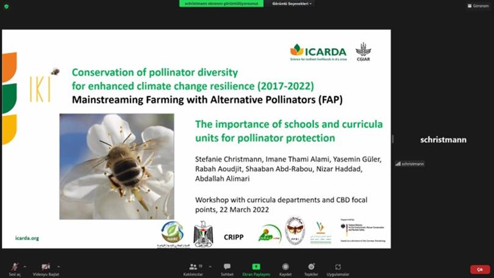The height and width of the screenshot is (278, 494).
Task: Click schristmann name label with signal icon
Action: (410, 163)
